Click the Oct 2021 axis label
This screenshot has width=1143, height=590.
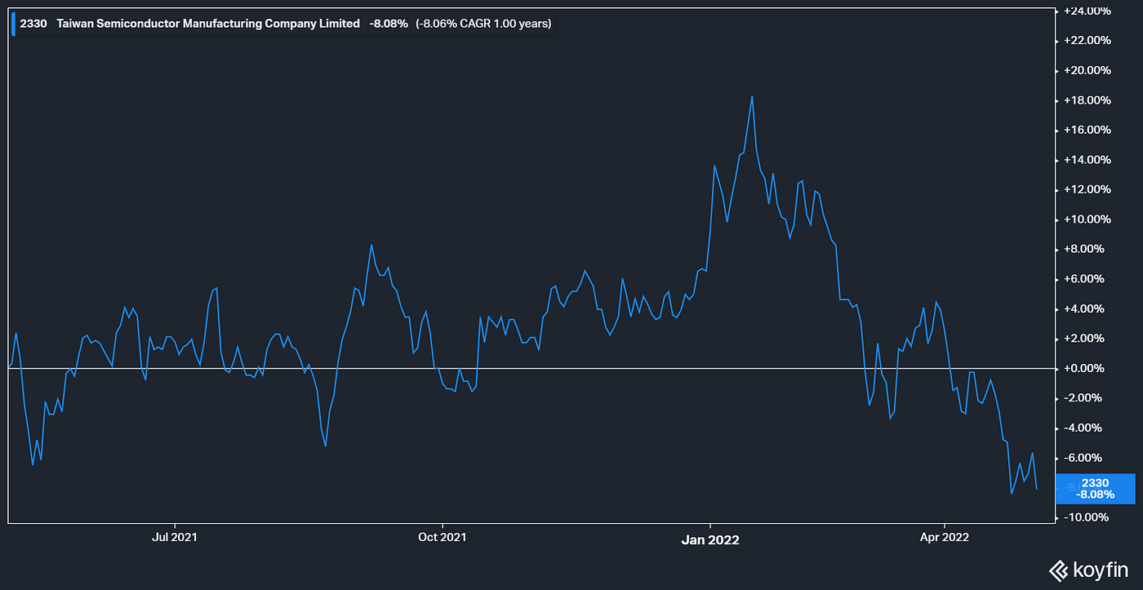pyautogui.click(x=442, y=537)
